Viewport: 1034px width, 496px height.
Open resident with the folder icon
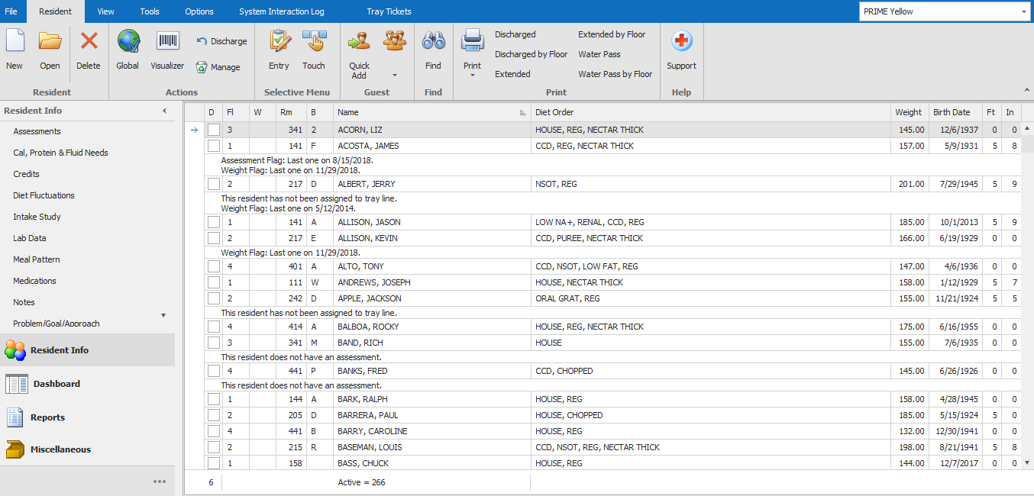pyautogui.click(x=50, y=42)
